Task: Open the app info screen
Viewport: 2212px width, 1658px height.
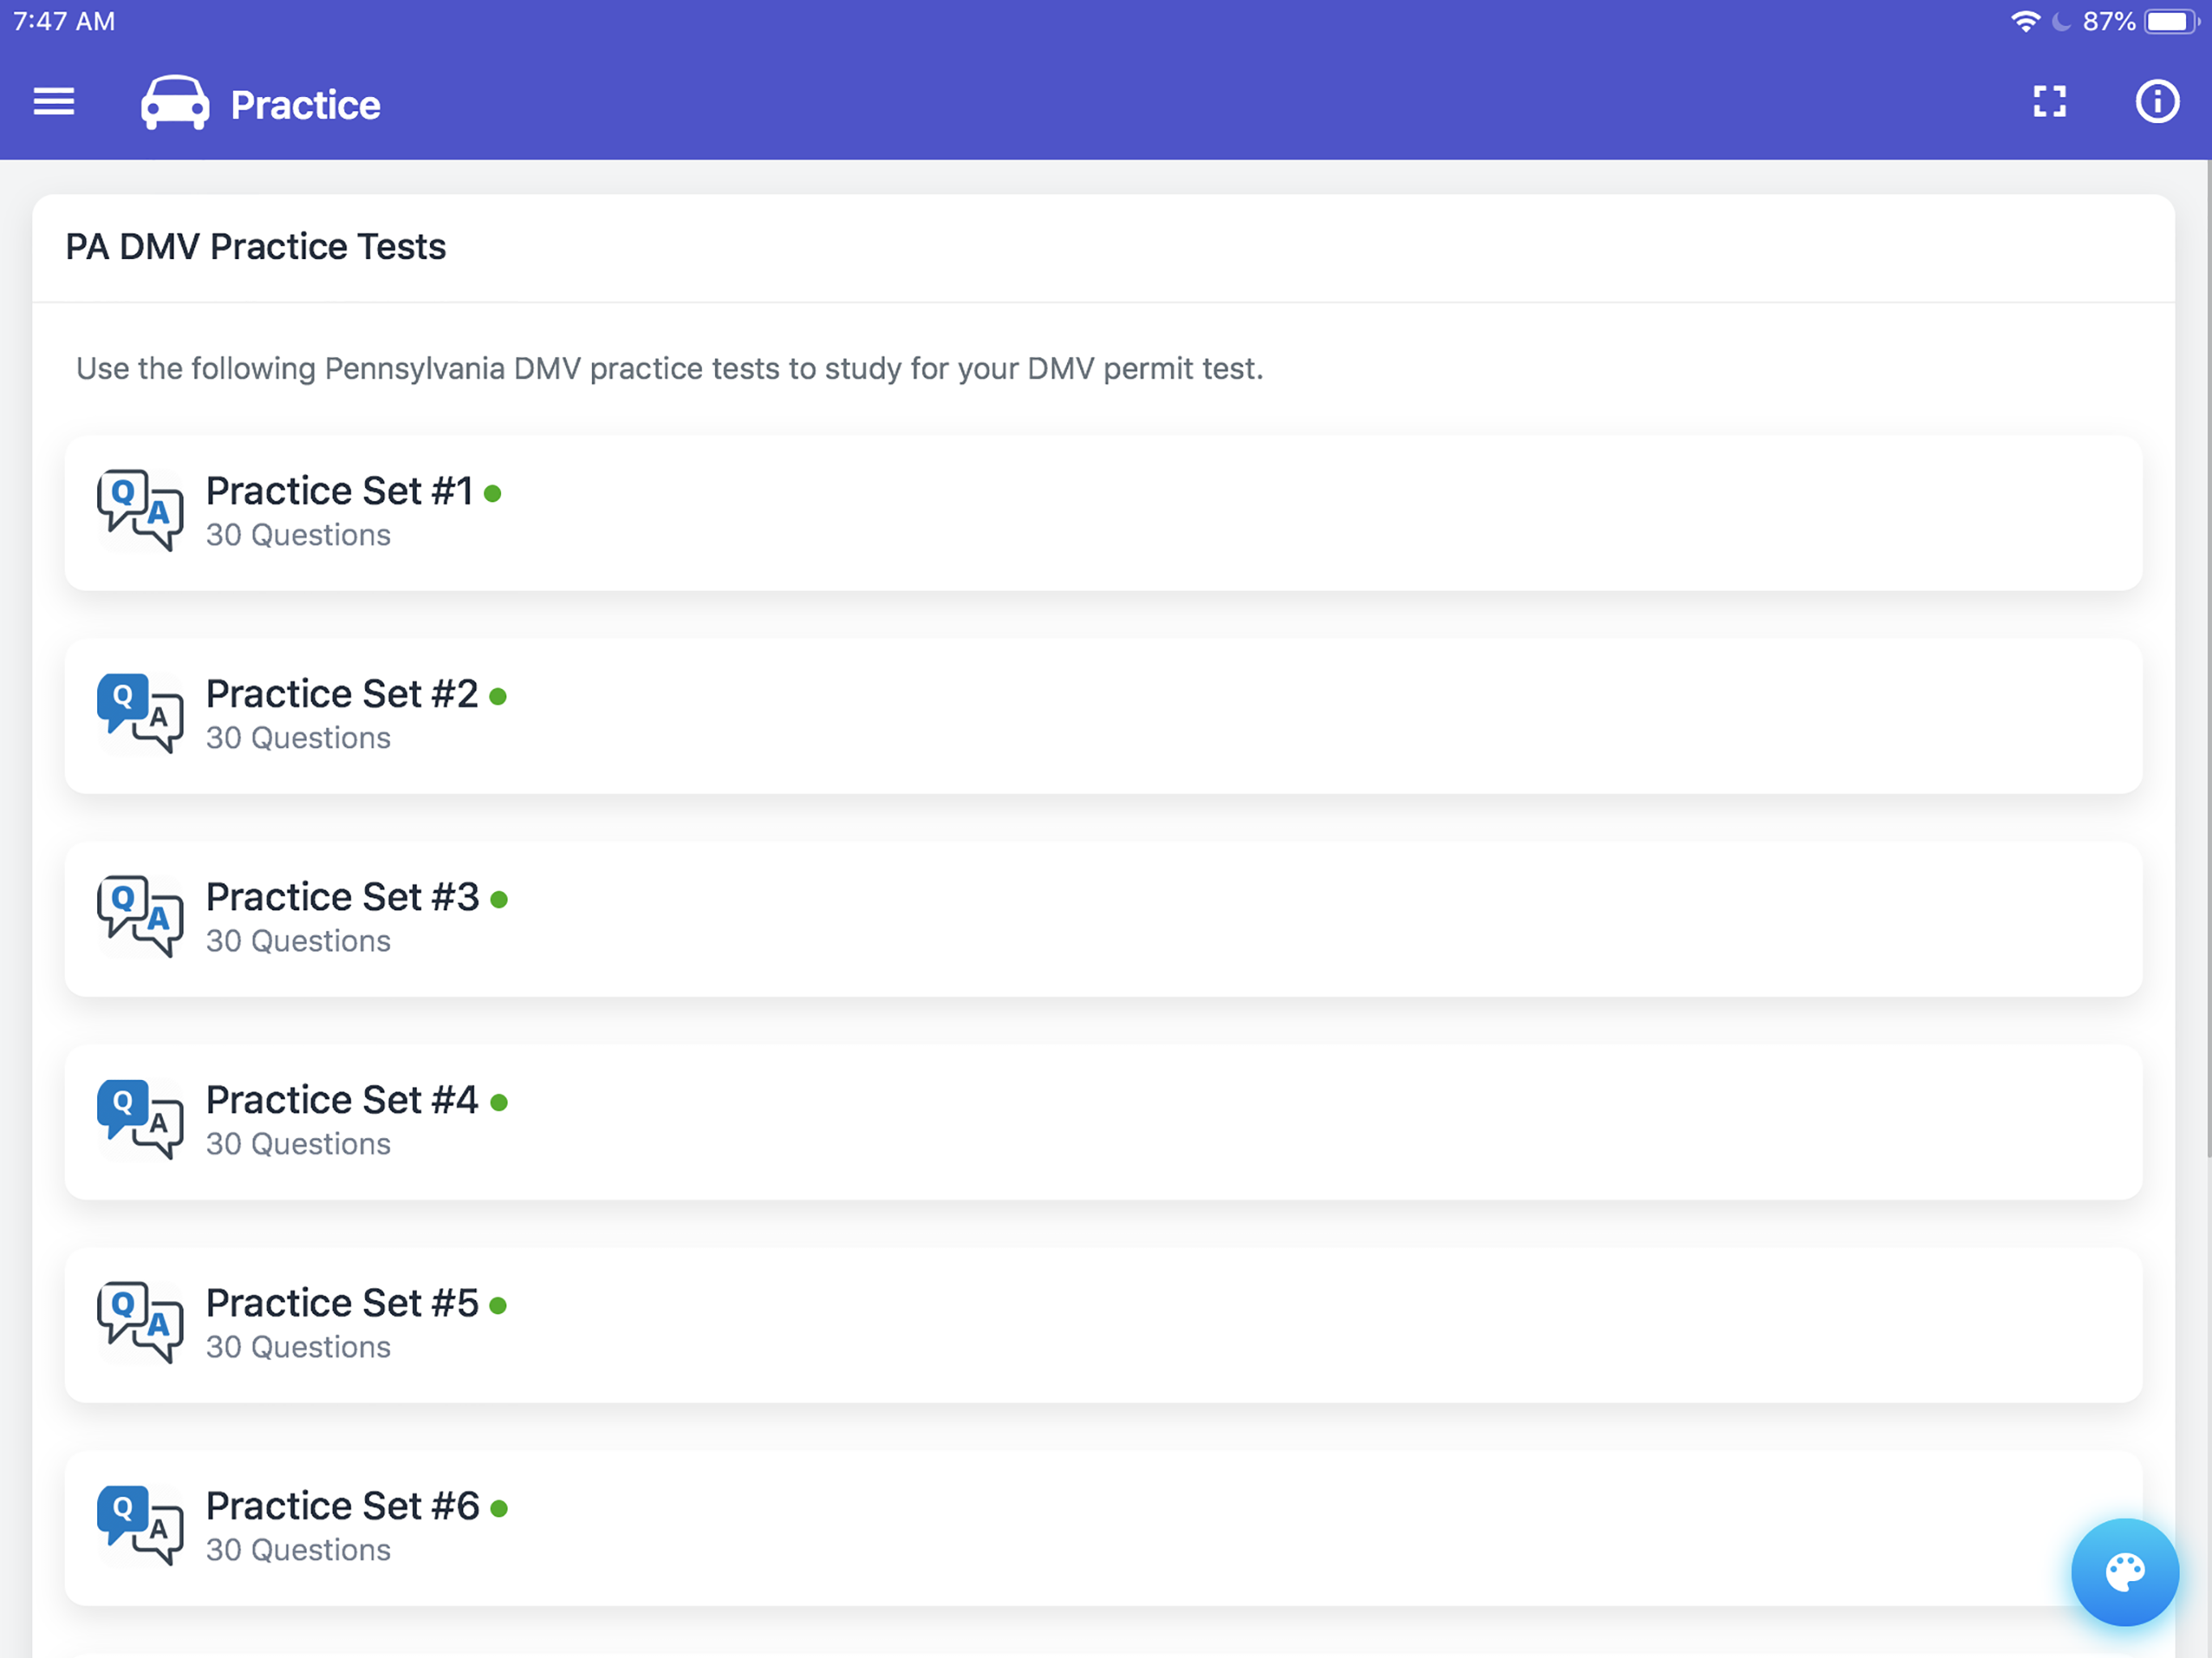Action: click(2157, 101)
